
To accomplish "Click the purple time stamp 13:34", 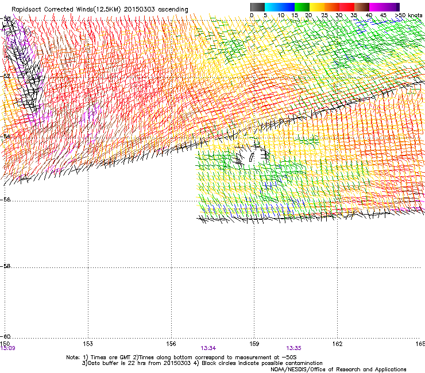I will [208, 348].
